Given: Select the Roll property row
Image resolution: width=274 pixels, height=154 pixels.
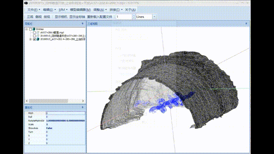Looking at the screenshot, I should (x=55, y=117).
